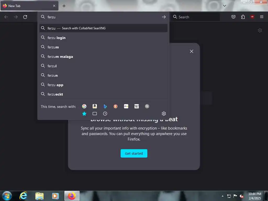
Task: Open the muted volume tray icon
Action: [x=242, y=196]
